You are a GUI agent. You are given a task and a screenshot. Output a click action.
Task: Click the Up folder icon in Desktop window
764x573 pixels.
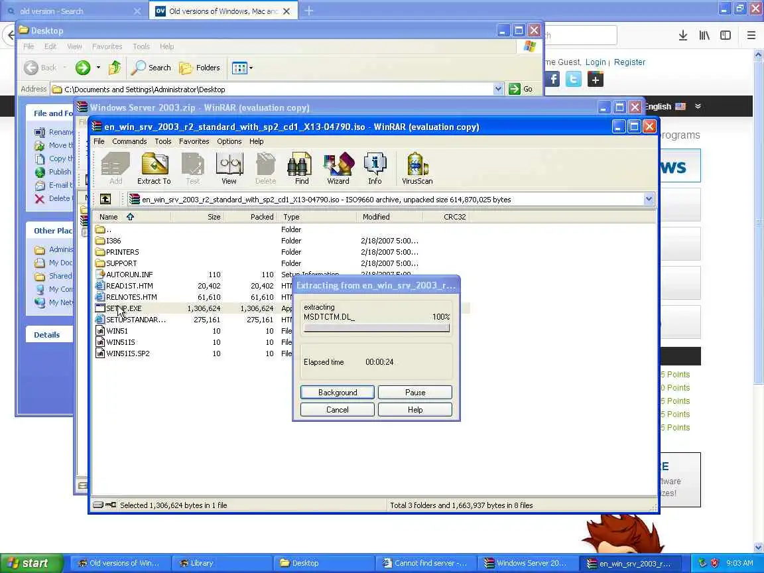point(115,67)
